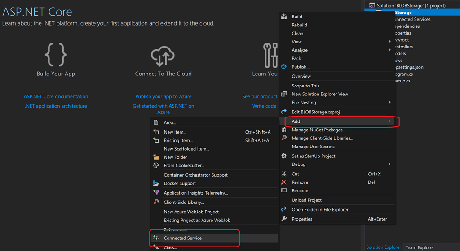Select the Startup.cs file
Viewport: 460px width, 251px height.
click(402, 81)
